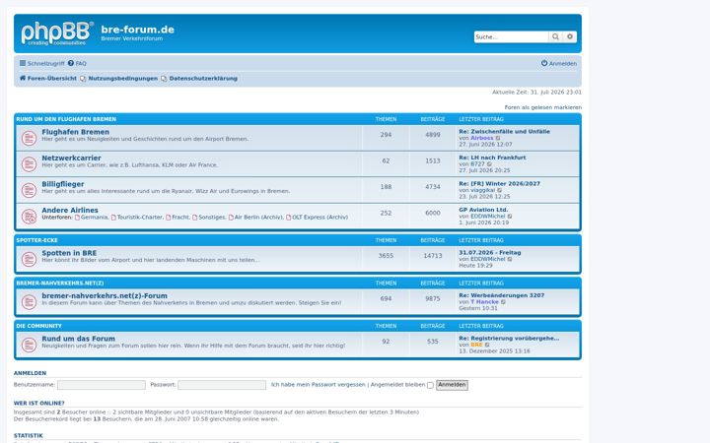Image resolution: width=710 pixels, height=443 pixels.
Task: Click the Anmelden submit button
Action: [x=452, y=385]
